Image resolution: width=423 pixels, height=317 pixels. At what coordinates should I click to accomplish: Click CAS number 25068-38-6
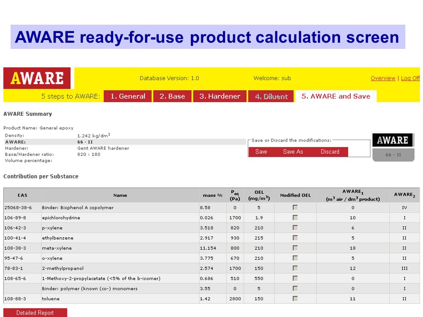18,207
